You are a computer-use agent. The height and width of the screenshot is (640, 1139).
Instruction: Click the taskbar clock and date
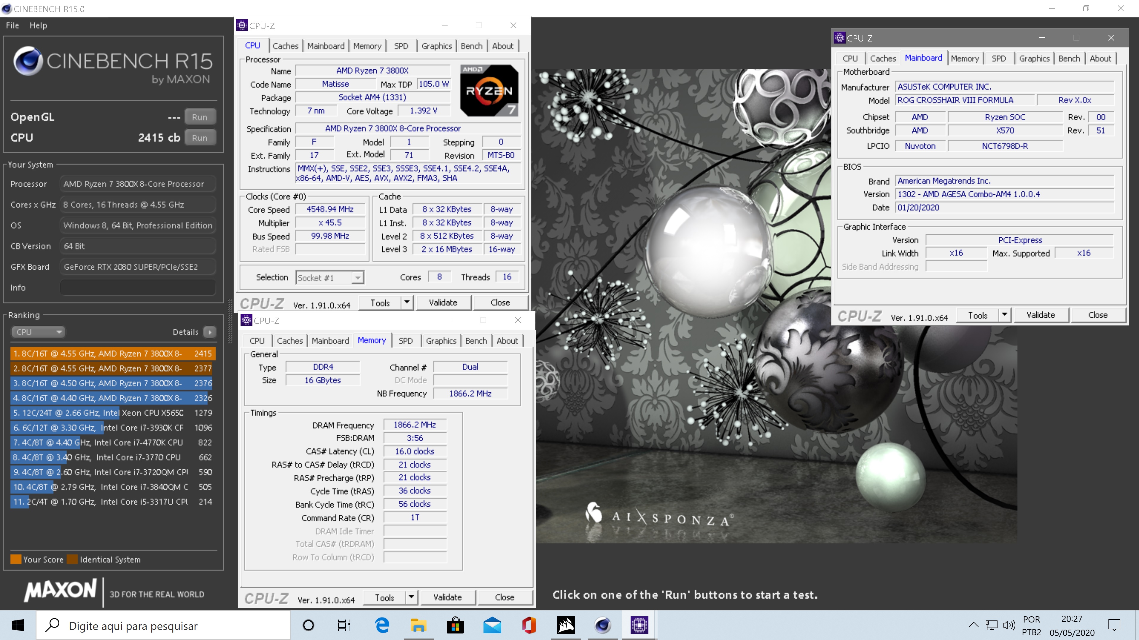pos(1072,625)
